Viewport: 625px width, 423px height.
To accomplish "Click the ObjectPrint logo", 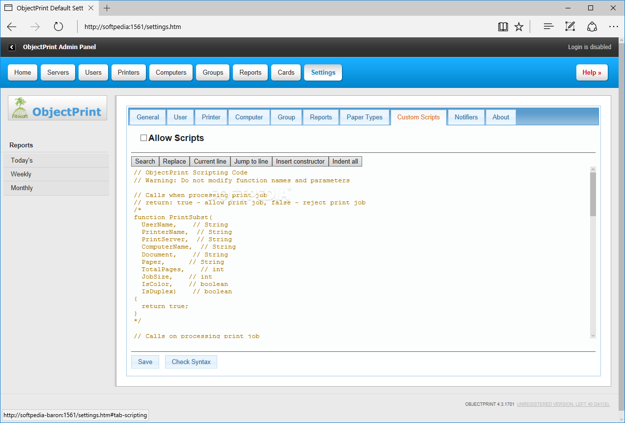I will pyautogui.click(x=57, y=108).
